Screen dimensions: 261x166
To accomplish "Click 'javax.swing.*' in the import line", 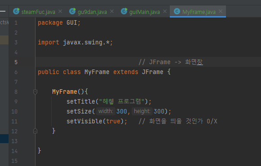I will (x=86, y=42).
